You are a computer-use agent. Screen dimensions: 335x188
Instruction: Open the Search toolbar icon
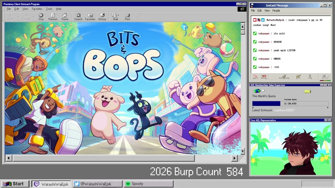78,17
